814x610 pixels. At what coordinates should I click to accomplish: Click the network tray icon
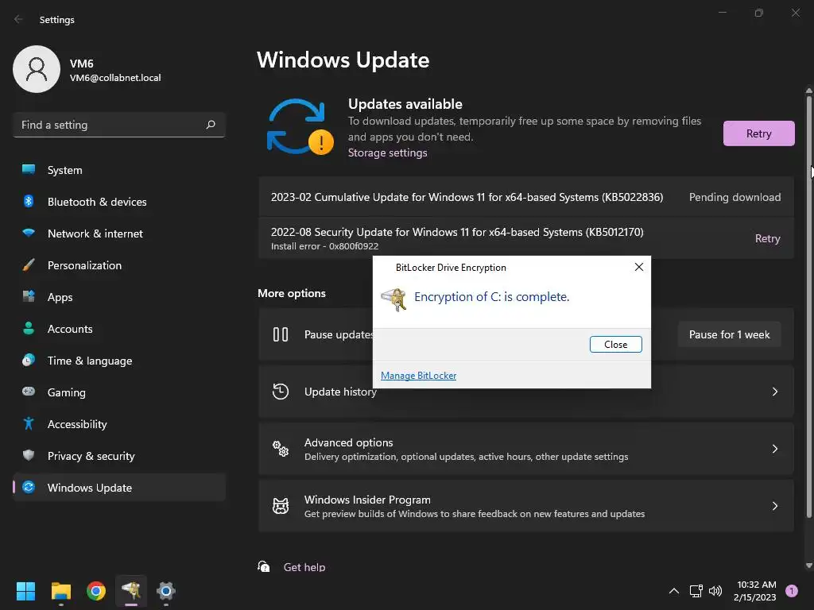pyautogui.click(x=696, y=591)
